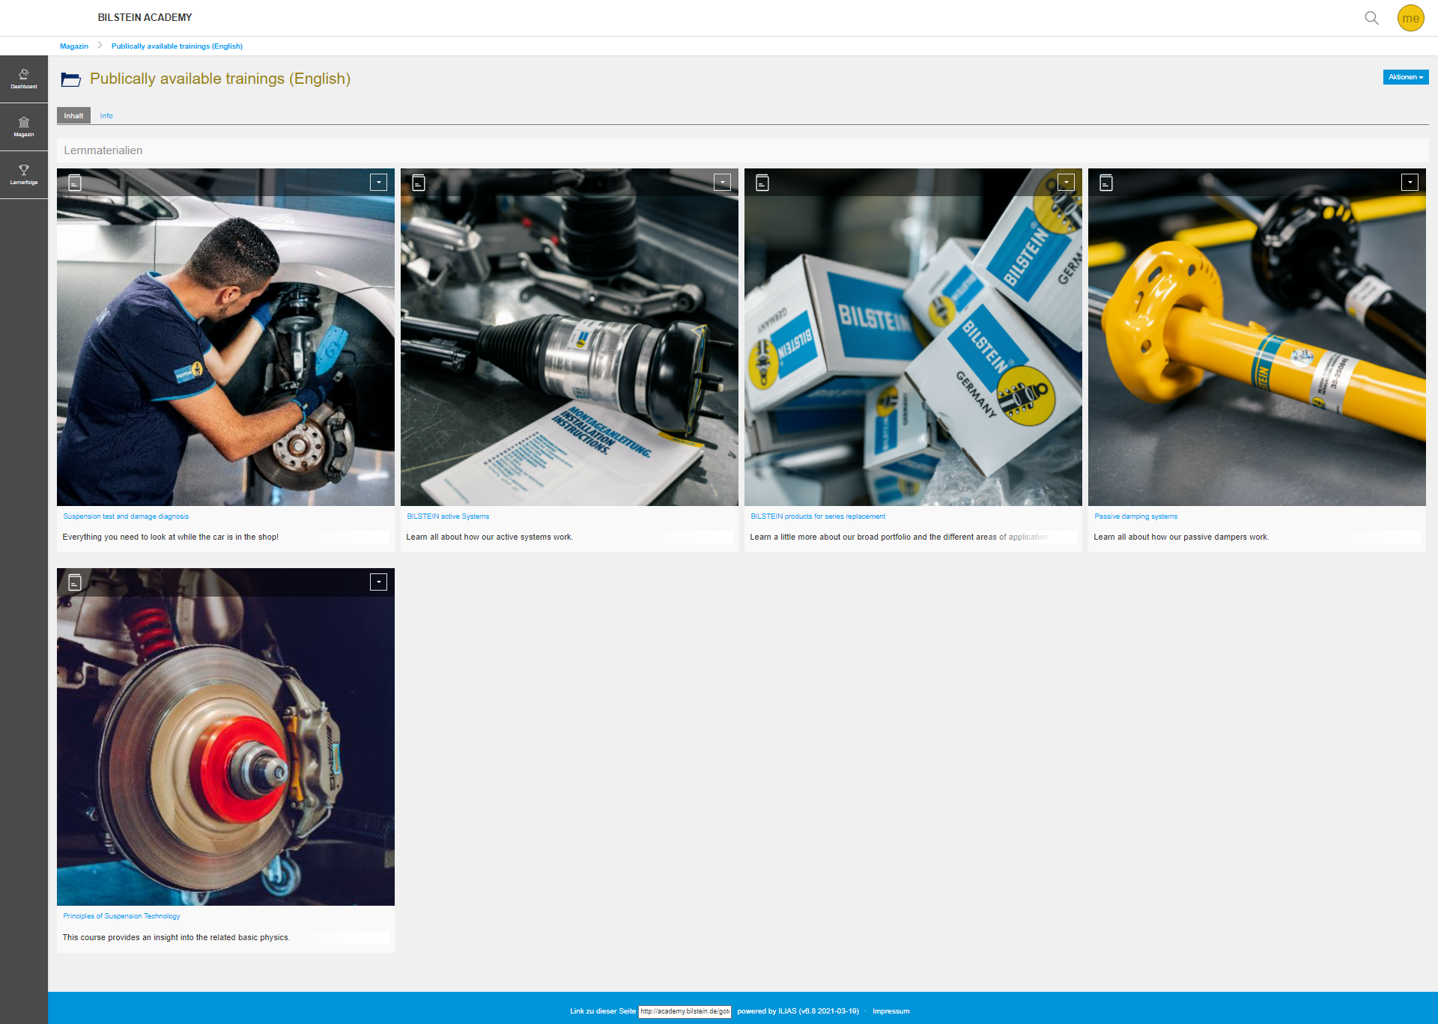The width and height of the screenshot is (1438, 1024).
Task: Click learning module icon on series replacement card
Action: click(x=762, y=182)
